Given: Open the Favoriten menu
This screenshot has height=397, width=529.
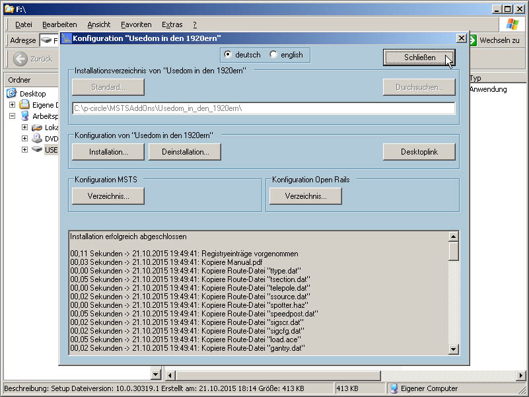Looking at the screenshot, I should click(x=136, y=24).
